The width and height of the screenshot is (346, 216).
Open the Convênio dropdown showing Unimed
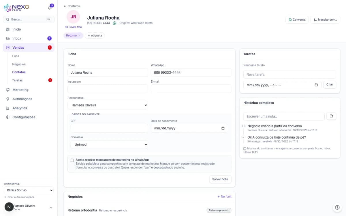coord(109,145)
